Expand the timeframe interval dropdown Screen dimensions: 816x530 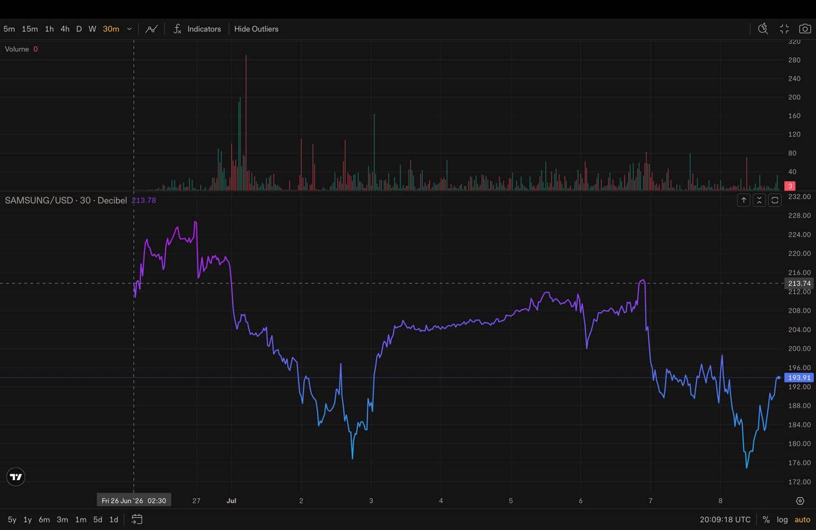[x=129, y=29]
